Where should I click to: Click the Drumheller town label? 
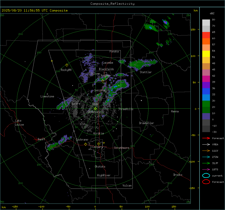click(x=146, y=123)
